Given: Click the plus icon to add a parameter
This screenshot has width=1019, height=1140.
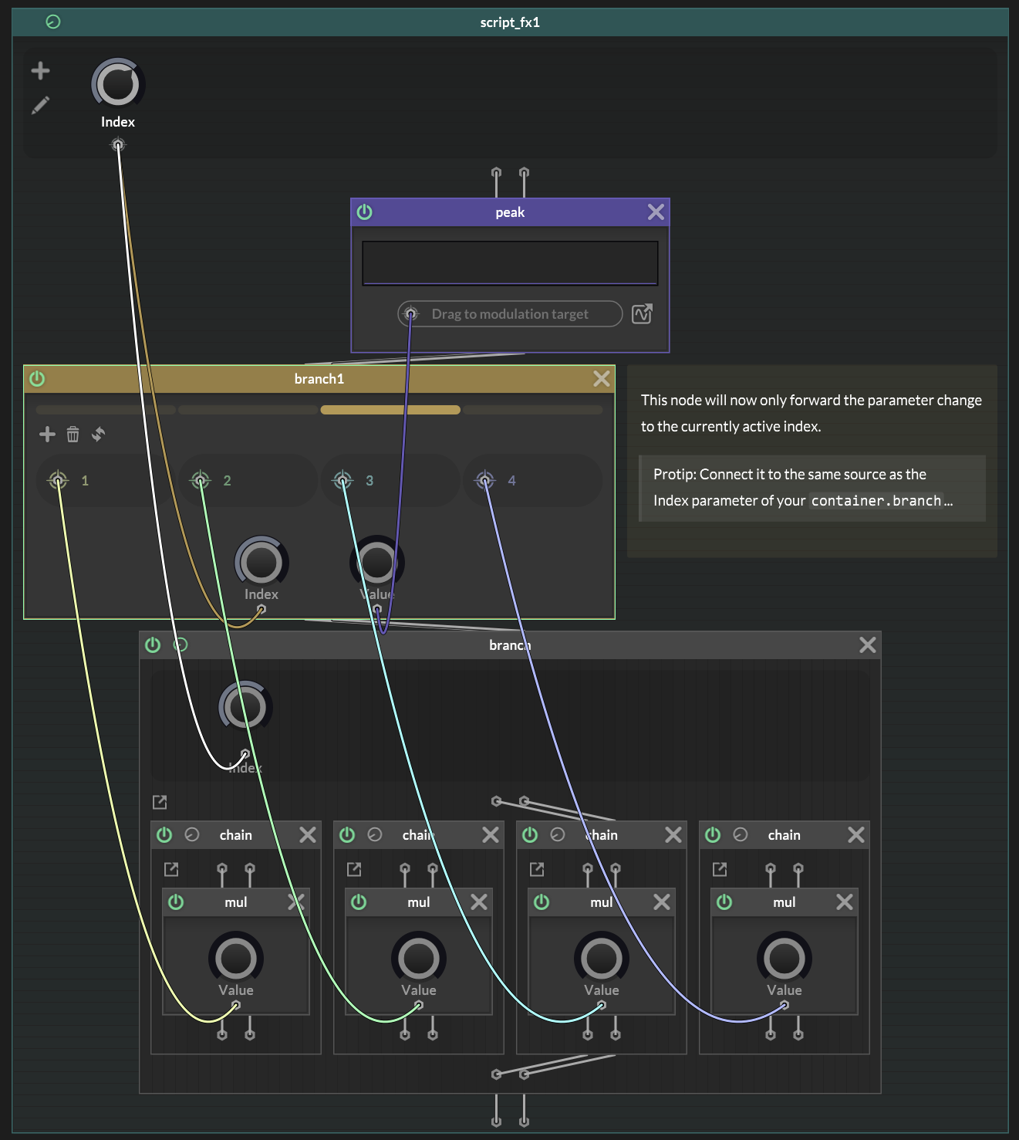Looking at the screenshot, I should 41,71.
